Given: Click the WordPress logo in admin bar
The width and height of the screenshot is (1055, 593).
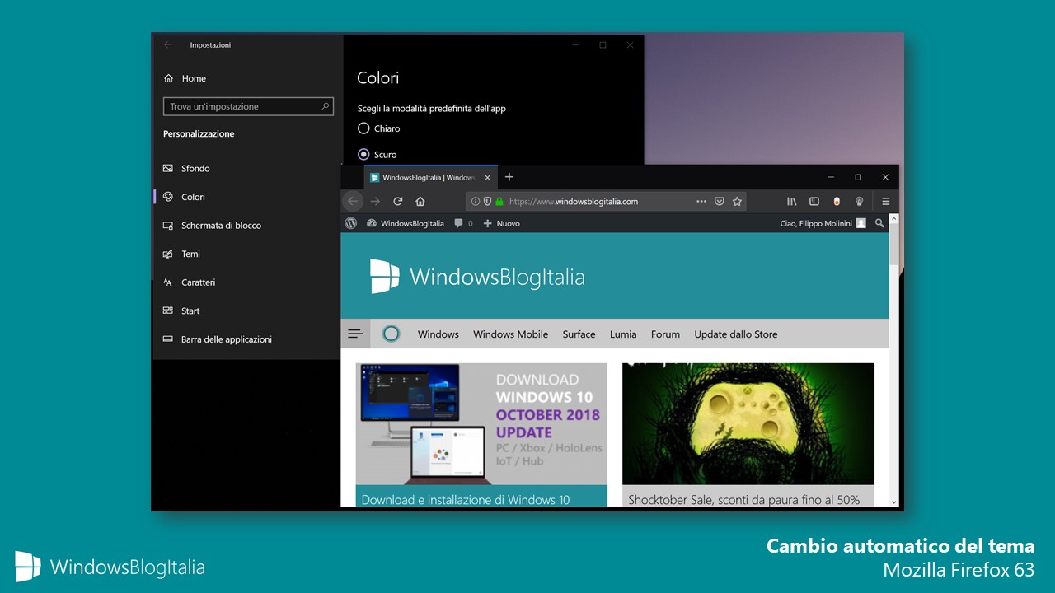Looking at the screenshot, I should tap(351, 223).
